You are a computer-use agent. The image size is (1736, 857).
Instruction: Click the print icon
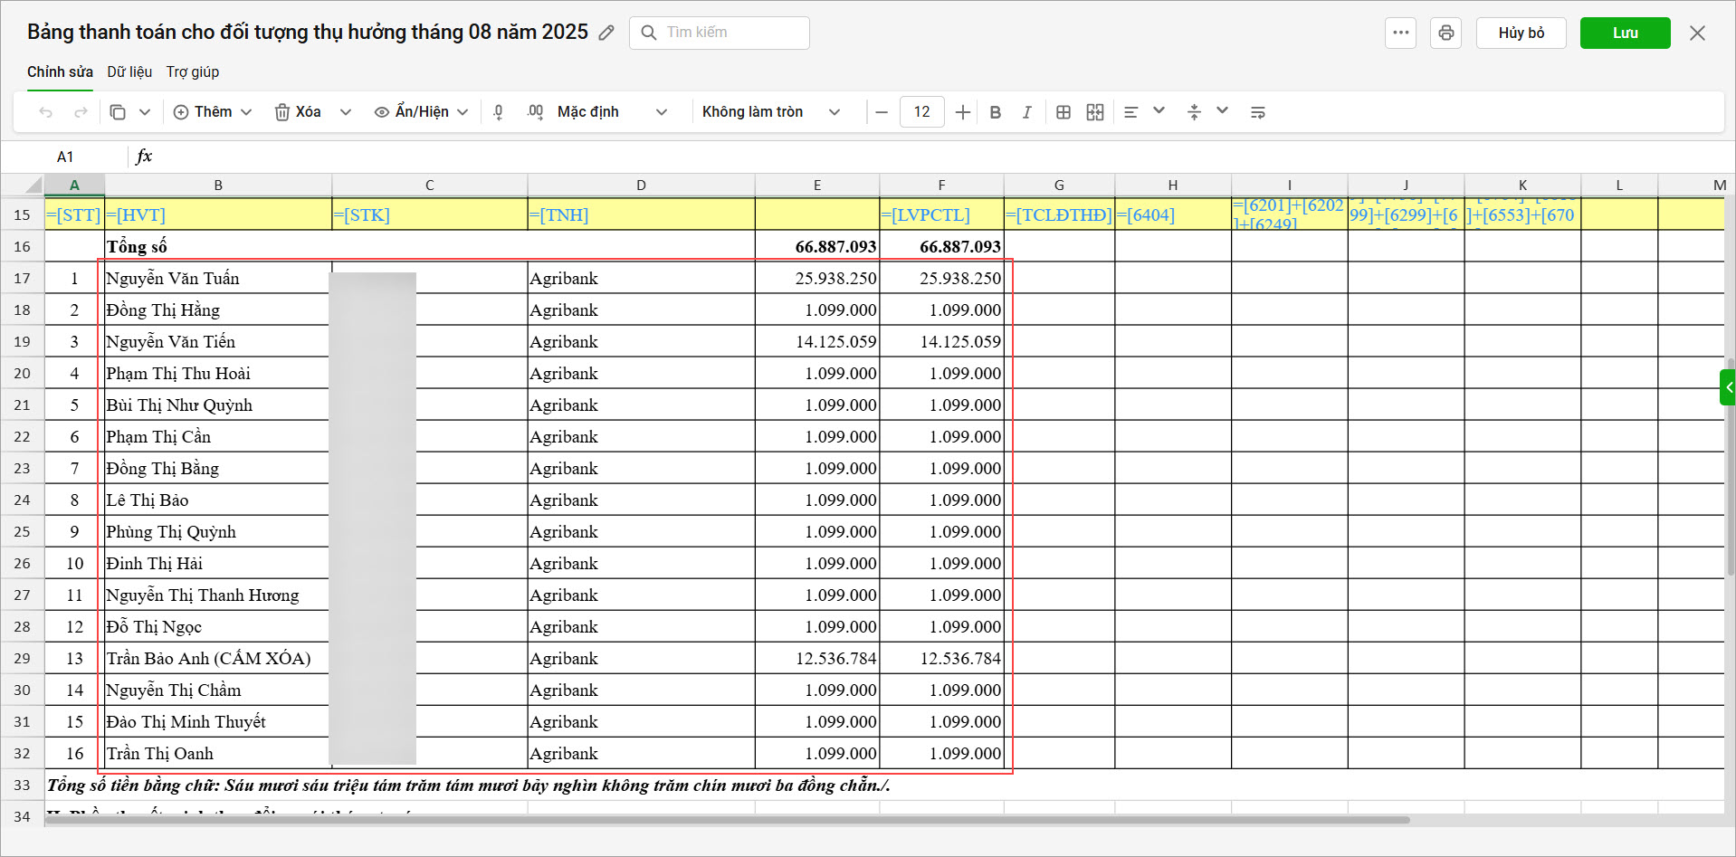pos(1445,33)
